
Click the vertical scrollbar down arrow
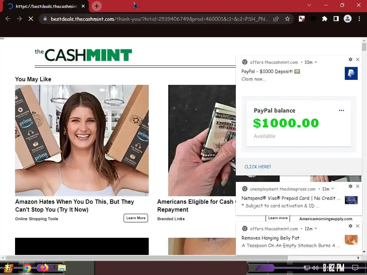click(364, 252)
